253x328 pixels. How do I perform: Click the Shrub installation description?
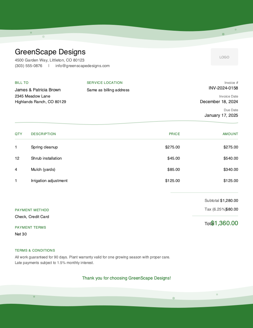46,158
